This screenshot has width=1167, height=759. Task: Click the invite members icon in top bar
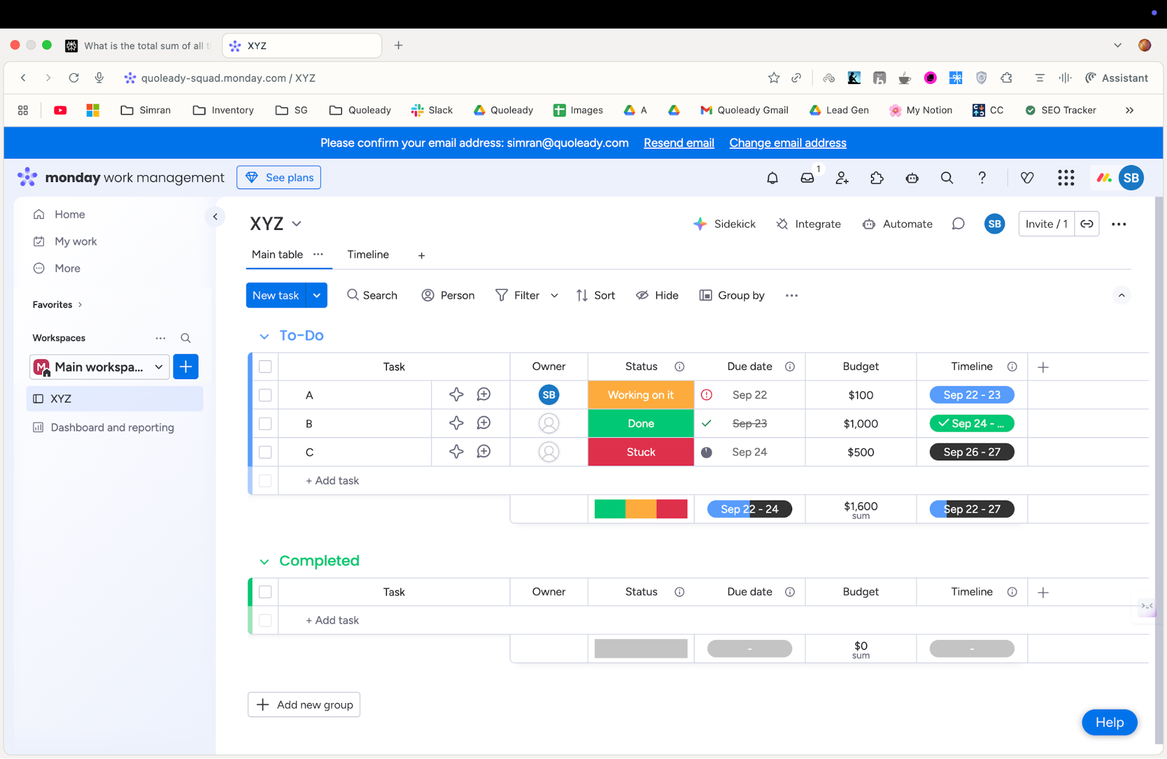coord(842,178)
